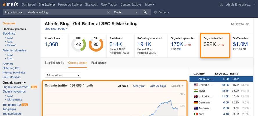
Task: Click the United States flag icon
Action: coord(196,85)
